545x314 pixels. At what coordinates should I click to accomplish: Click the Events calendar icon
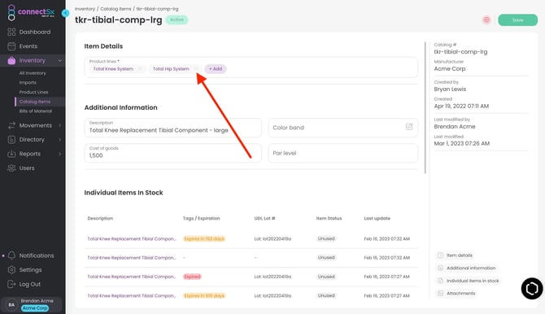(x=11, y=46)
